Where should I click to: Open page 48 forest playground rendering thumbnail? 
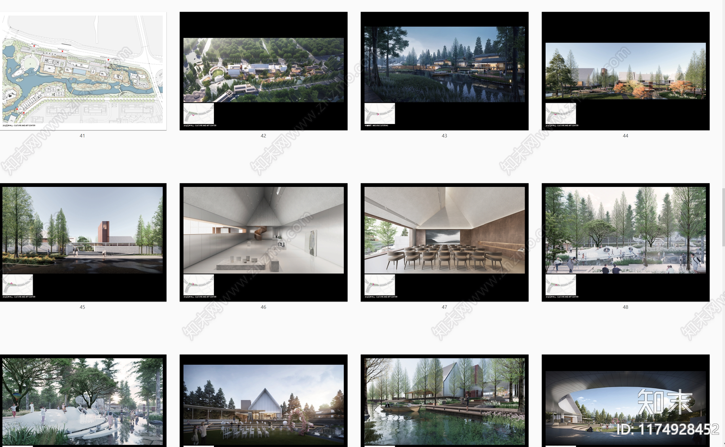(x=625, y=242)
